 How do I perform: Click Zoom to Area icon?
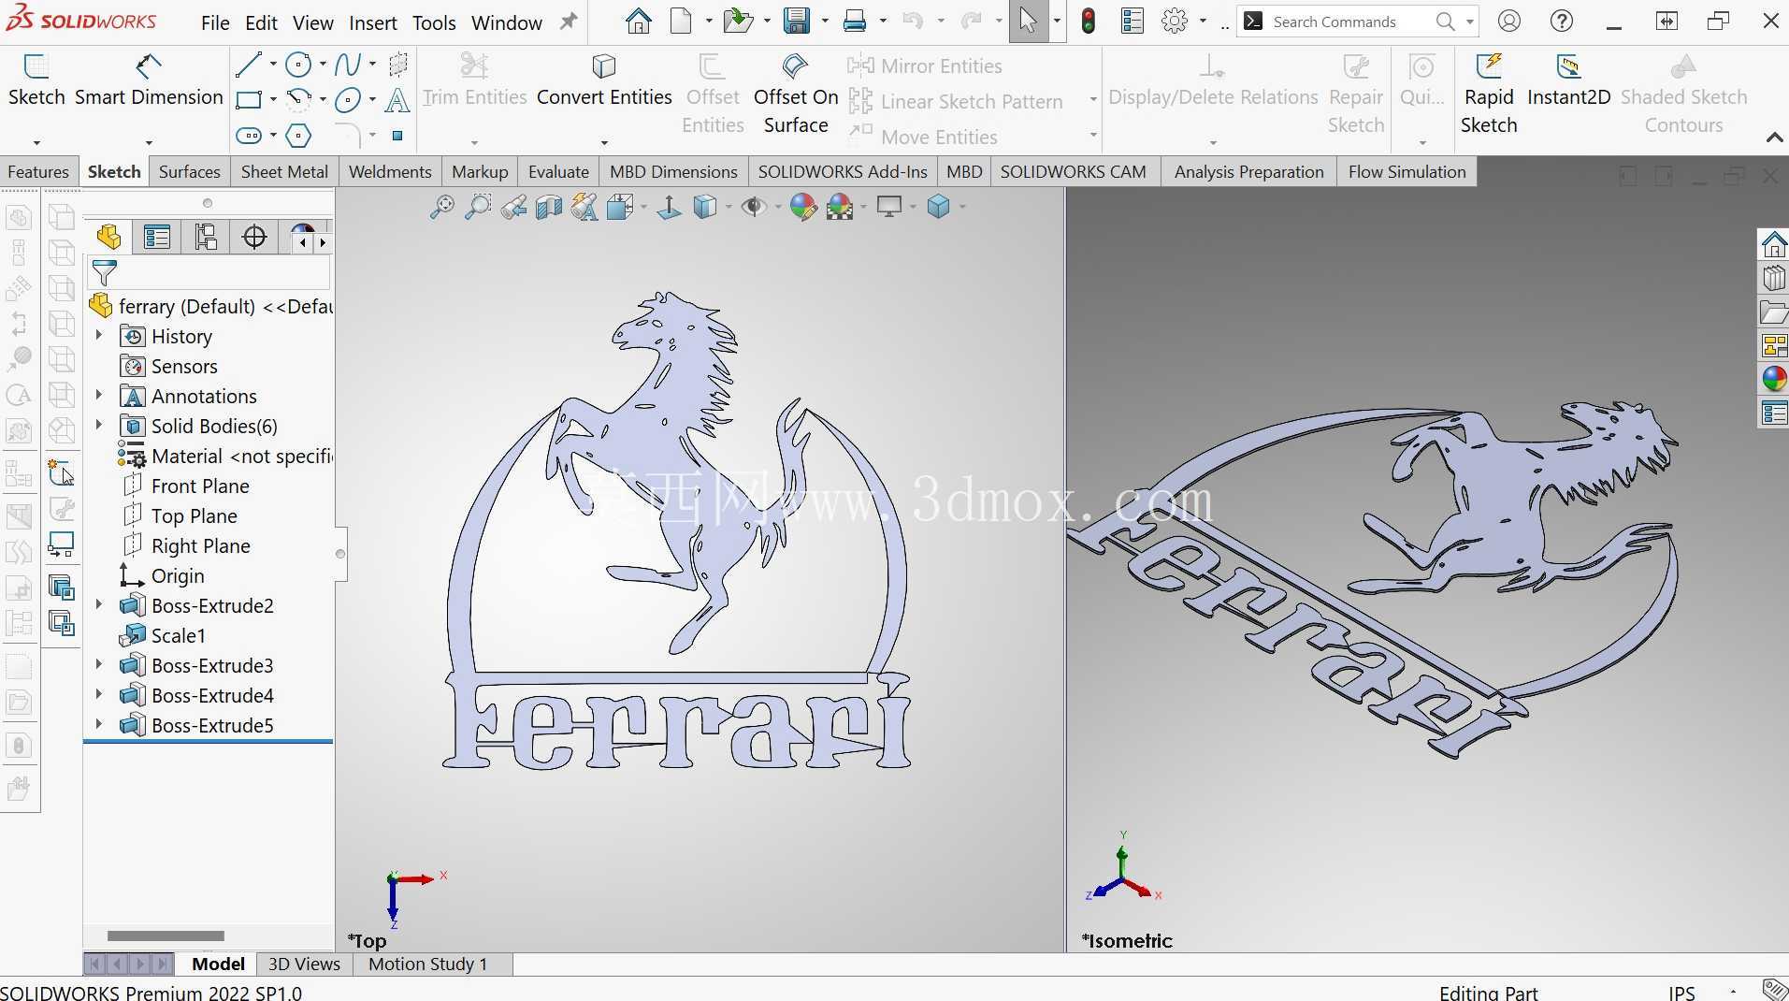point(478,207)
